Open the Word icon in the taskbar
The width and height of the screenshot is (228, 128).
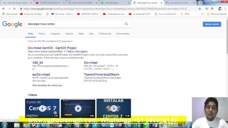(x=154, y=125)
